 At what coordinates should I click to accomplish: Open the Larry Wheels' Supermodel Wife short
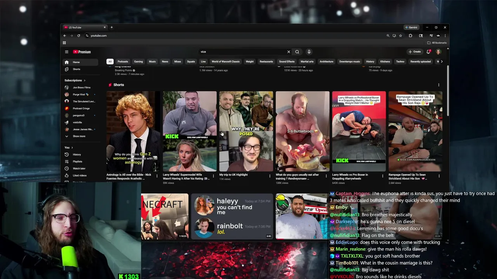tap(189, 131)
